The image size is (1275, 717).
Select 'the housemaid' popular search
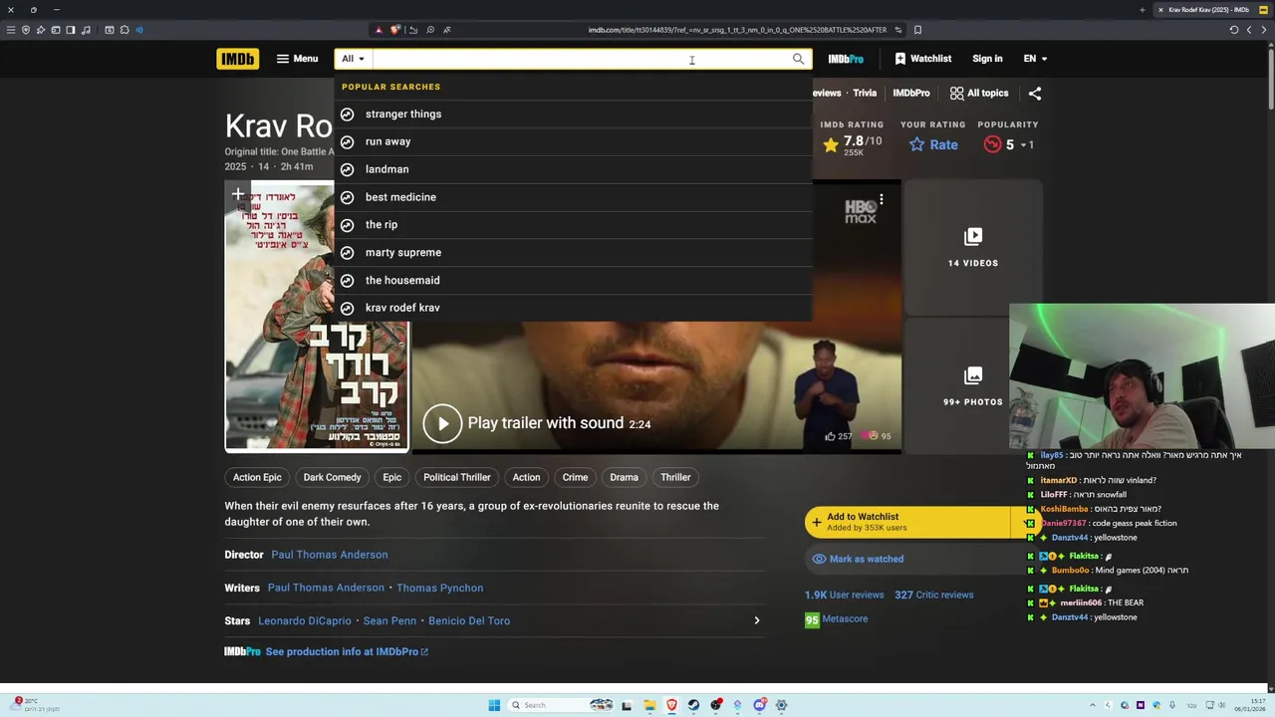573,280
